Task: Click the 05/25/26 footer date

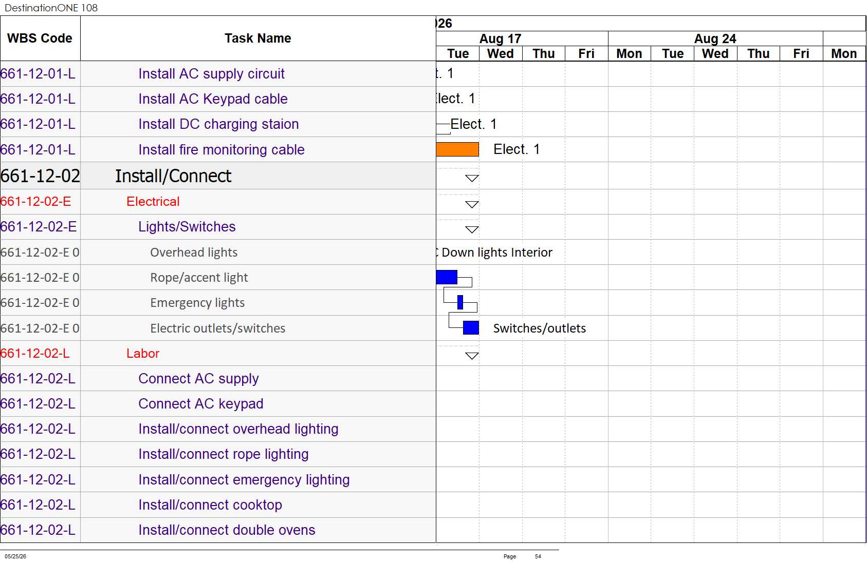Action: 15,556
